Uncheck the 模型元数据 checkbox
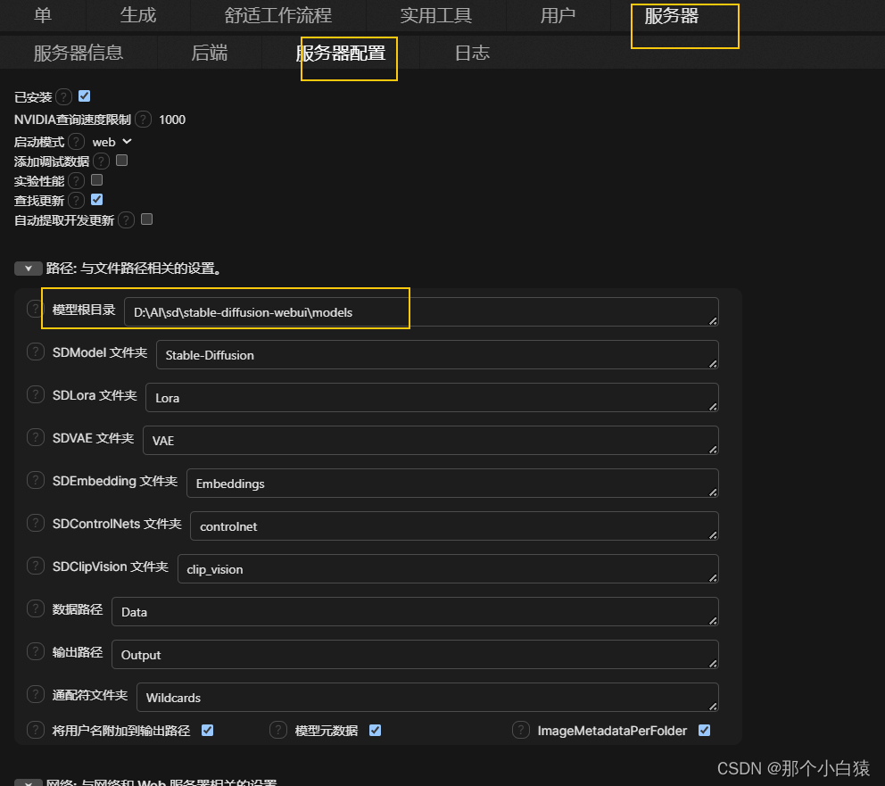Viewport: 885px width, 786px height. click(x=376, y=730)
